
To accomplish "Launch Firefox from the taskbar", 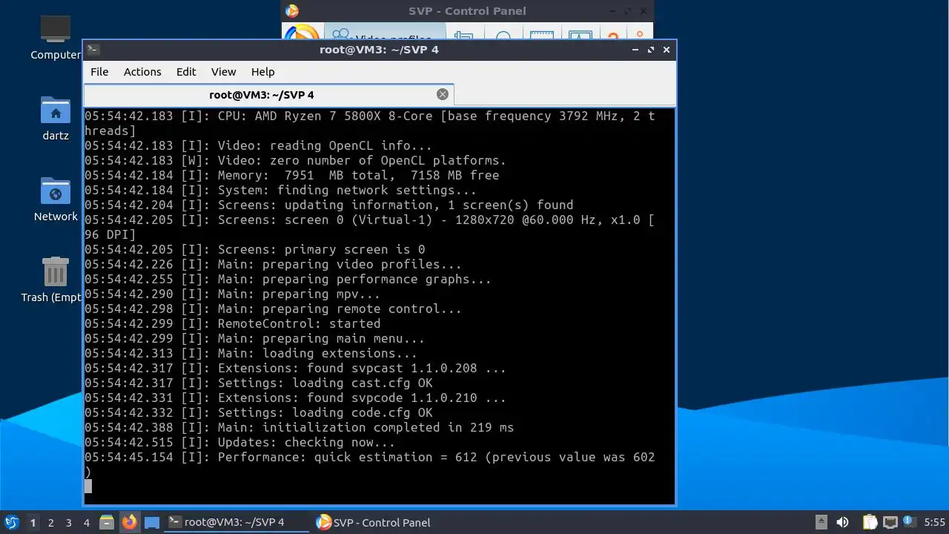I will click(129, 522).
